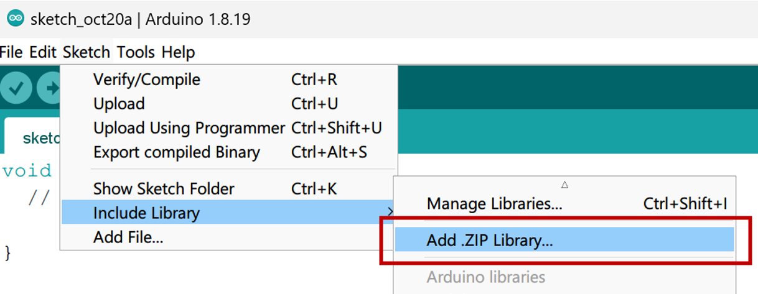Open the Edit menu
The height and width of the screenshot is (294, 758).
(42, 52)
